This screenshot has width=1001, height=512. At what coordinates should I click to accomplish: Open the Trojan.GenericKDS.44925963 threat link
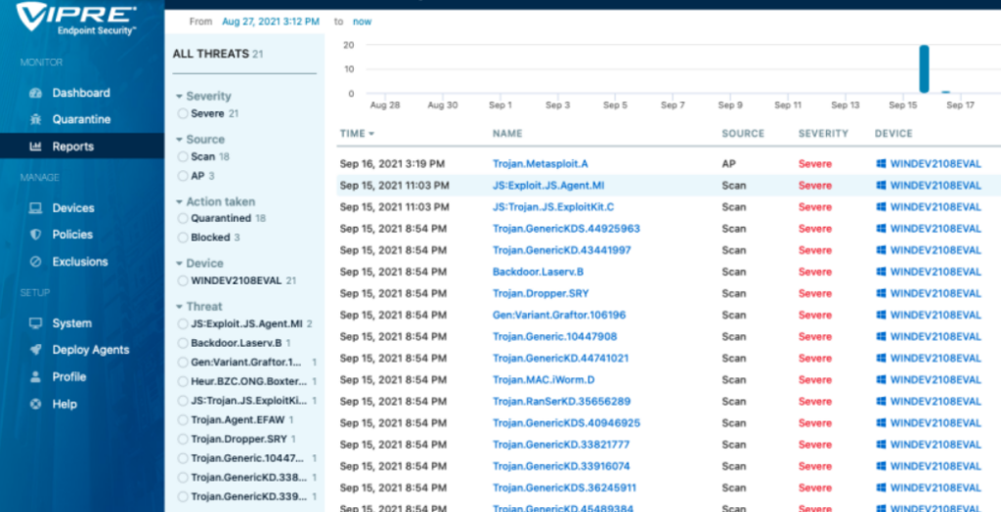566,229
